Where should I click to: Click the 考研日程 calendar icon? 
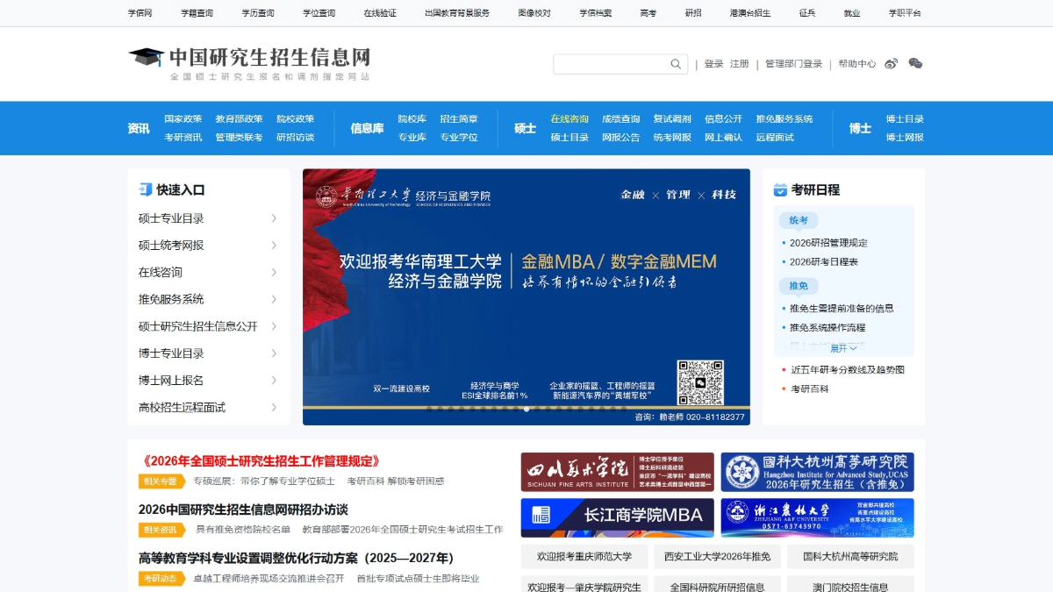coord(780,189)
